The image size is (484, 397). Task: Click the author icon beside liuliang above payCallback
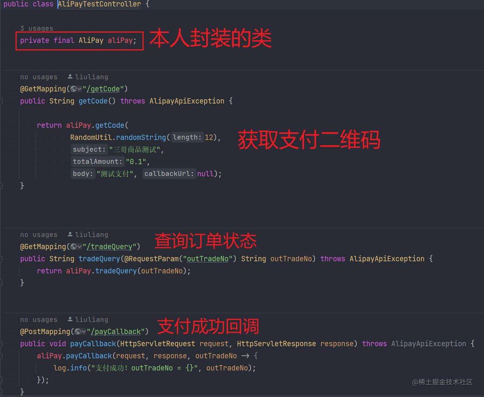coord(70,319)
